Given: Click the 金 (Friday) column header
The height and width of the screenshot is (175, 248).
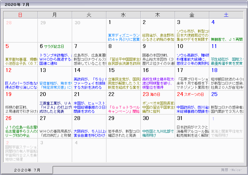Looking at the screenshot, I should coord(192,15).
